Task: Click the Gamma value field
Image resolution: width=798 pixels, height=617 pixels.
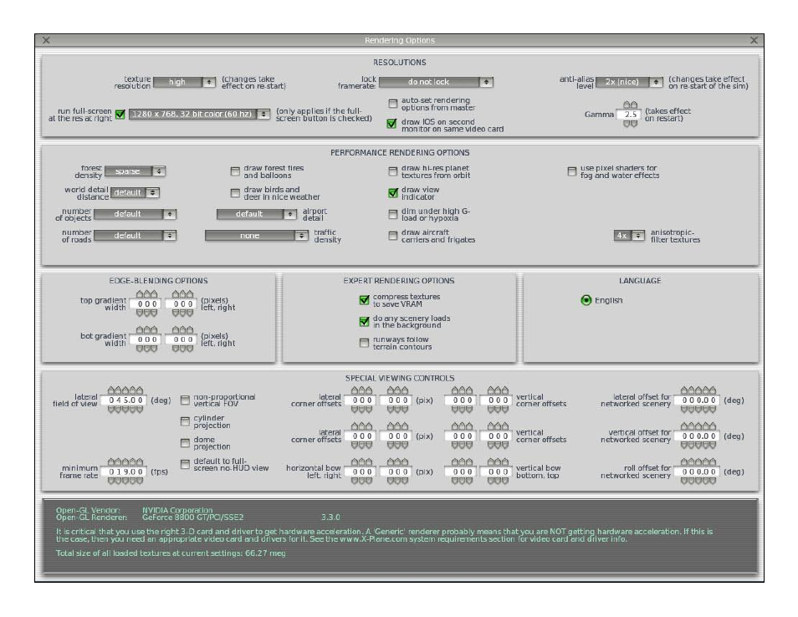Action: point(630,115)
